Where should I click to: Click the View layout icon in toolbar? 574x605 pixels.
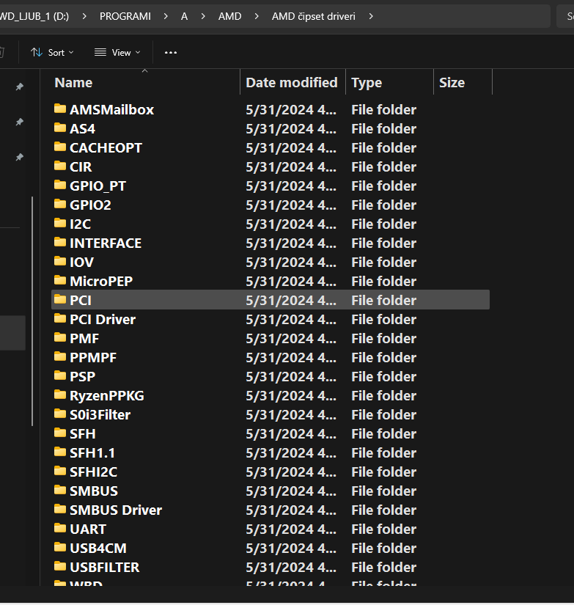(x=100, y=52)
